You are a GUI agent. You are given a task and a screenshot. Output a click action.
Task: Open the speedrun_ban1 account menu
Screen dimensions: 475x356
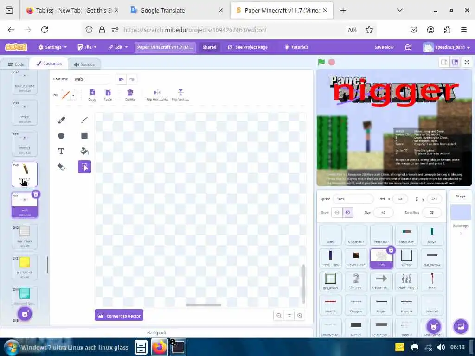447,47
